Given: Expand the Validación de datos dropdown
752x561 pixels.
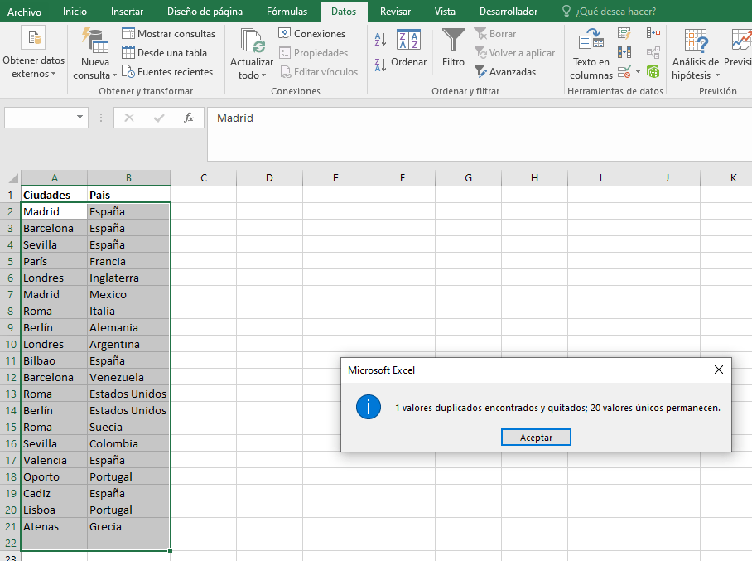Looking at the screenshot, I should tap(636, 71).
